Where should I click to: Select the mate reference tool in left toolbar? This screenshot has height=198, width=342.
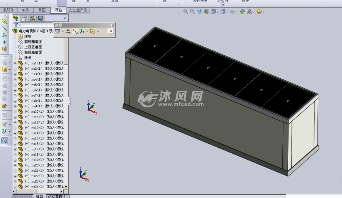coord(4,49)
